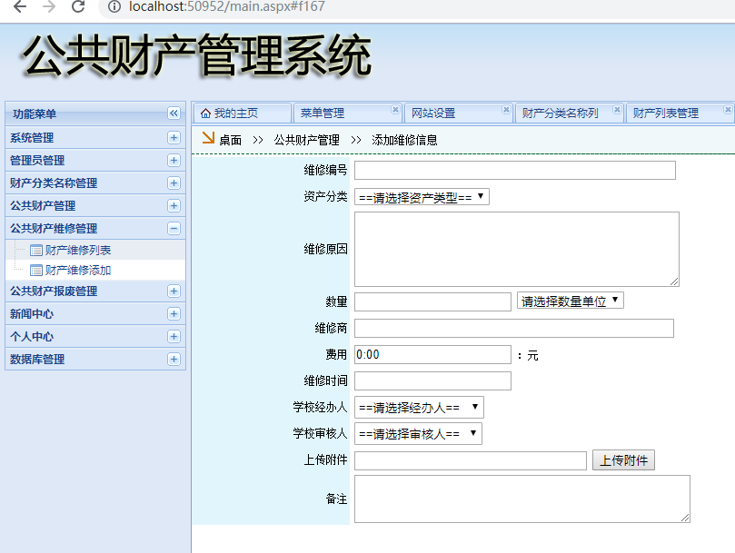Click the browser address bar URL
The image size is (735, 553).
point(226,6)
